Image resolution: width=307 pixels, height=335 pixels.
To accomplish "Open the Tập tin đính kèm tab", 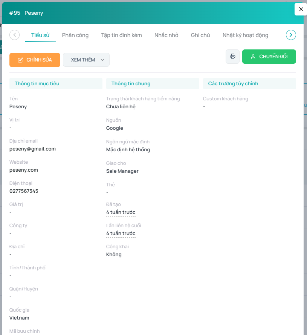I will (x=121, y=35).
